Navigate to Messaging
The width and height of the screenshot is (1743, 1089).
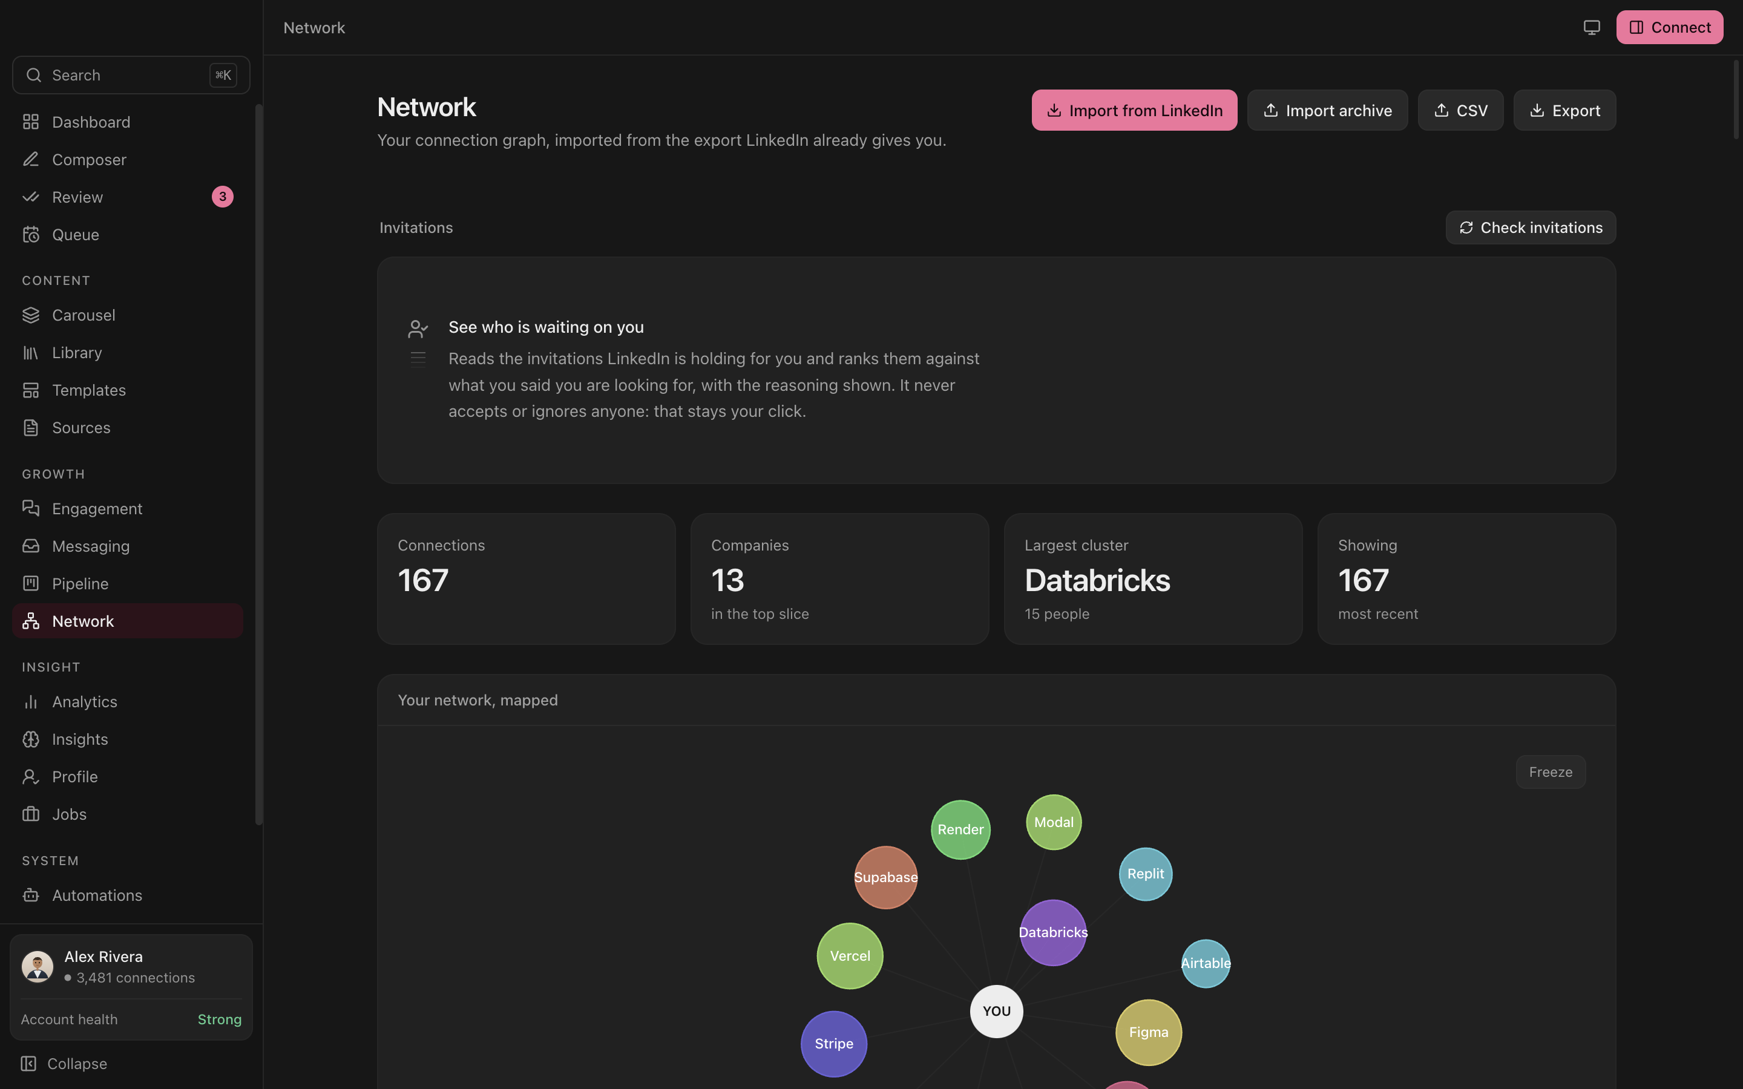(x=128, y=546)
